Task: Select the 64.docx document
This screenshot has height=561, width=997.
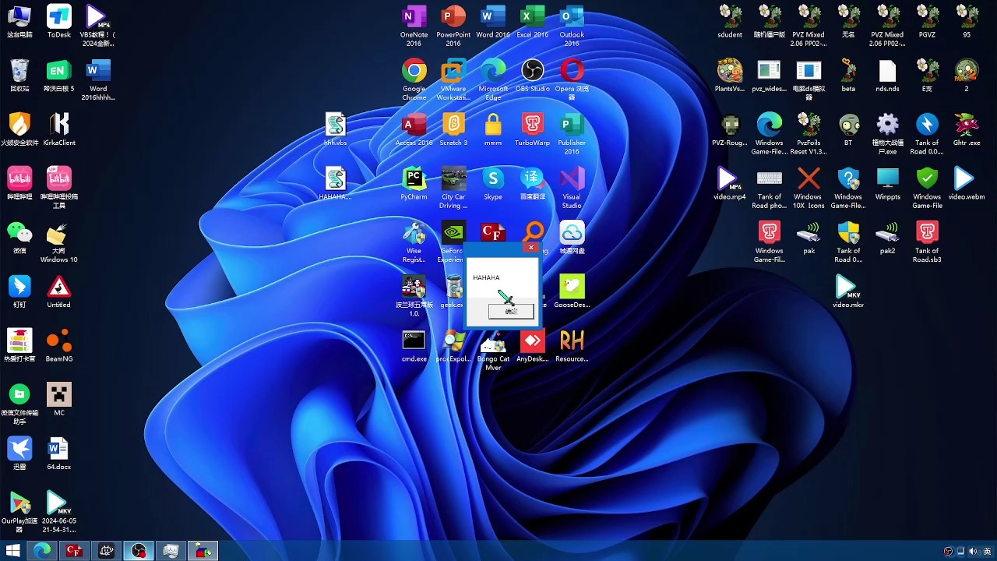Action: 59,453
